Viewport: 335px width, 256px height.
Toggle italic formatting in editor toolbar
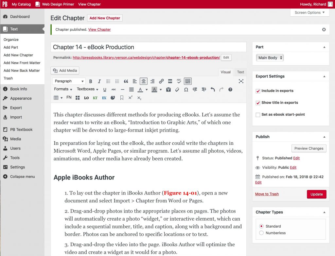pos(99,81)
